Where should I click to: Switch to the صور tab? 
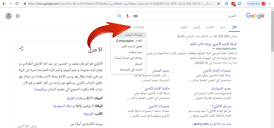coord(223,27)
